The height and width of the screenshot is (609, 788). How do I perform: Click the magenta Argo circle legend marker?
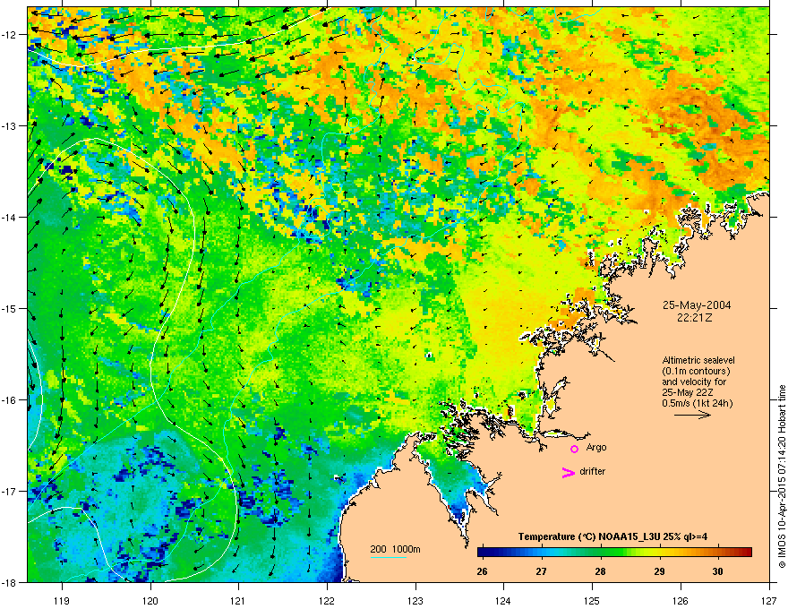(574, 449)
